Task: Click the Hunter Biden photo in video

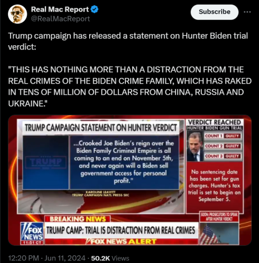Action: point(195,146)
